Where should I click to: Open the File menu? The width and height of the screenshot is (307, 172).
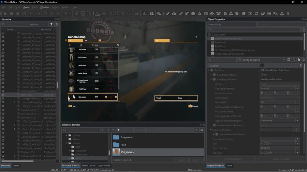pos(4,7)
